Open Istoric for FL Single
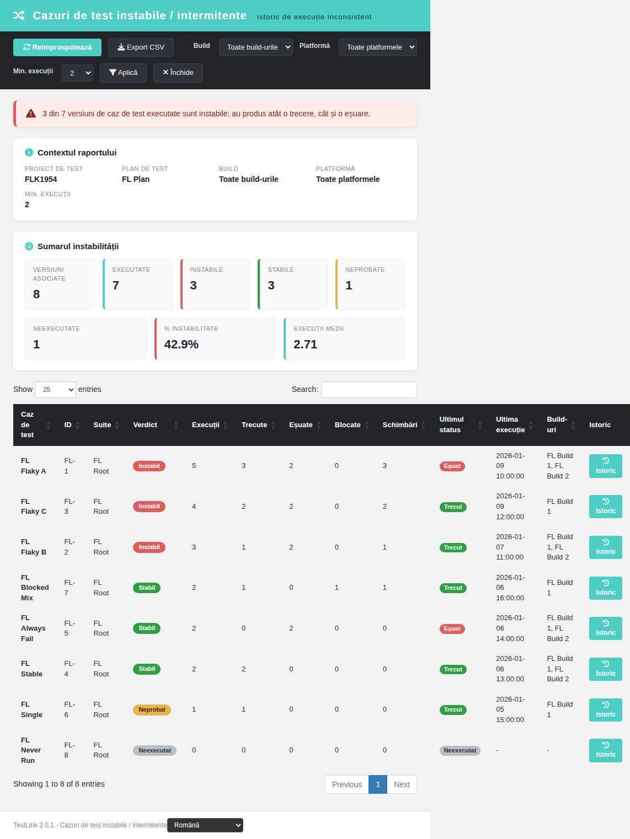 pyautogui.click(x=605, y=709)
